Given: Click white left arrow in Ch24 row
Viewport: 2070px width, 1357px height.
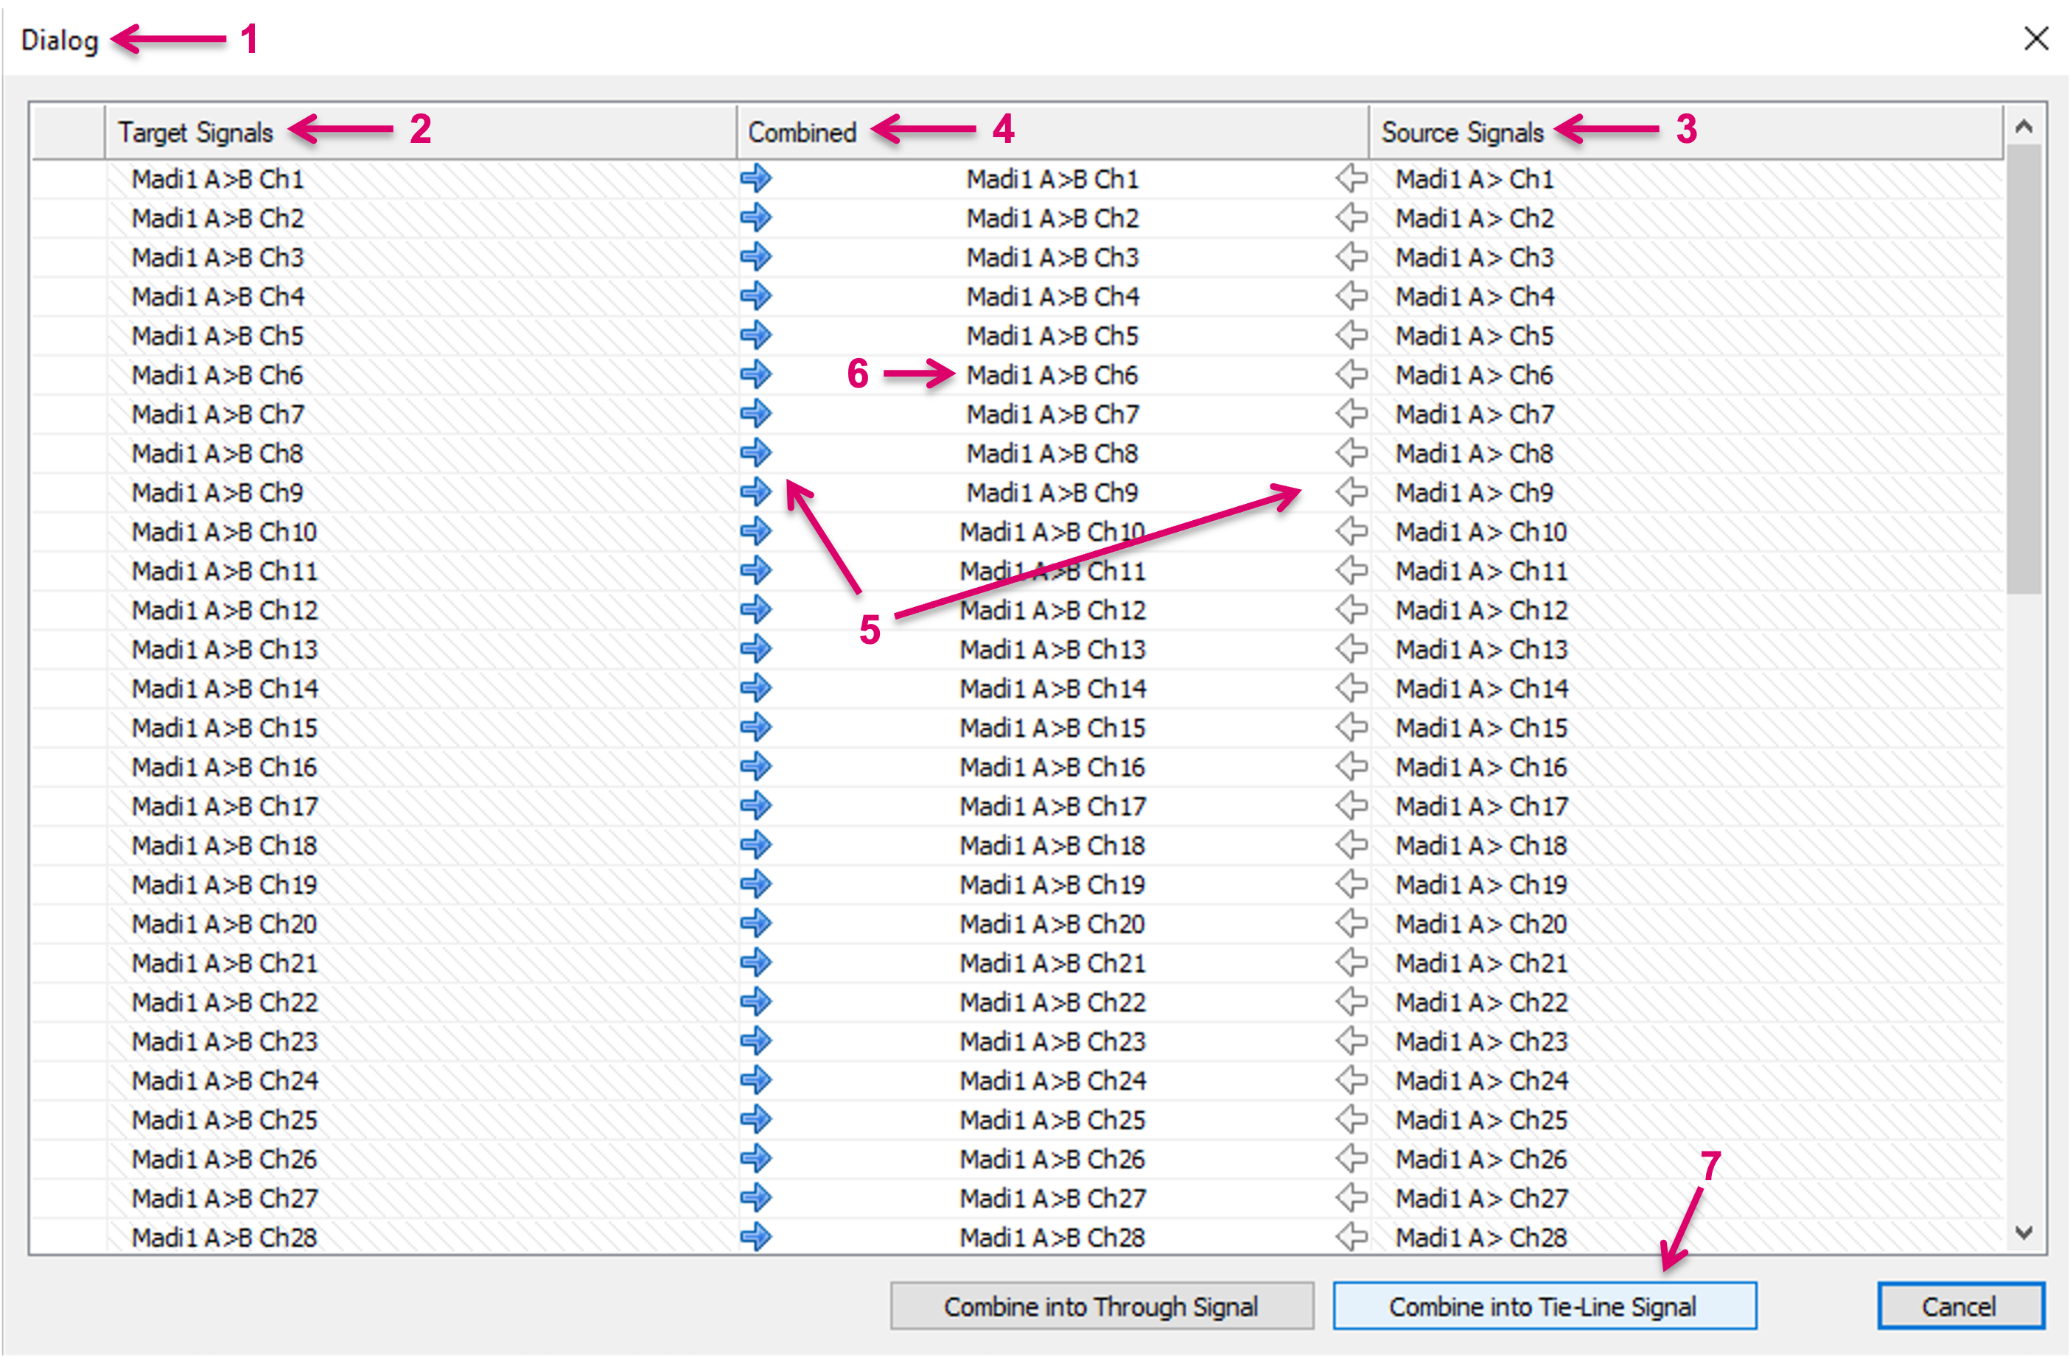Looking at the screenshot, I should click(x=1352, y=1080).
